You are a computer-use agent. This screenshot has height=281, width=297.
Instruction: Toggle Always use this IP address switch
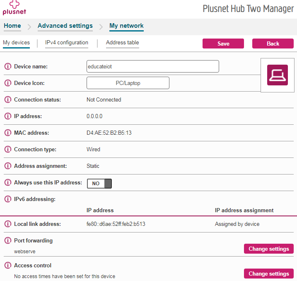99,183
